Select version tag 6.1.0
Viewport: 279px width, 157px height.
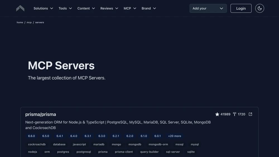(144, 136)
